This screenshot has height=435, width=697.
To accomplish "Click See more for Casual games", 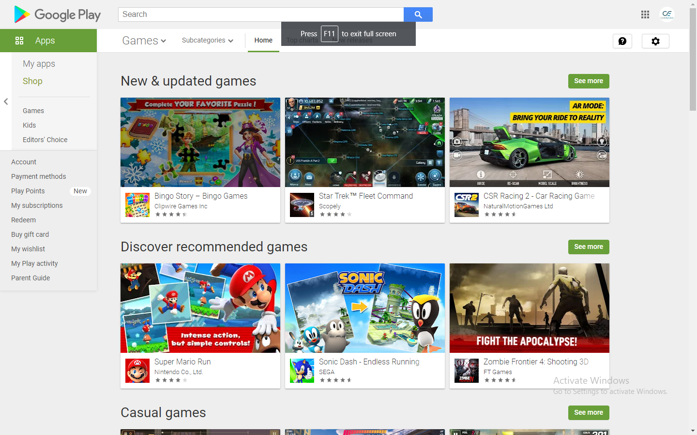I will (x=588, y=413).
